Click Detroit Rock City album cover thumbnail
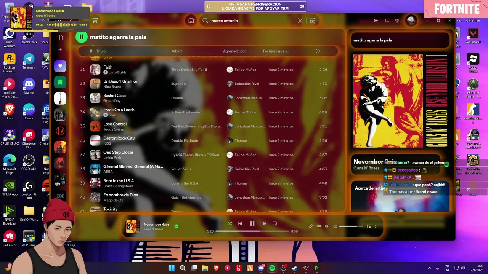The width and height of the screenshot is (488, 274). pyautogui.click(x=95, y=140)
